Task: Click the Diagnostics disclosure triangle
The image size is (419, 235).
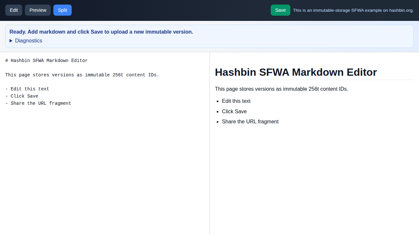Action: click(11, 41)
